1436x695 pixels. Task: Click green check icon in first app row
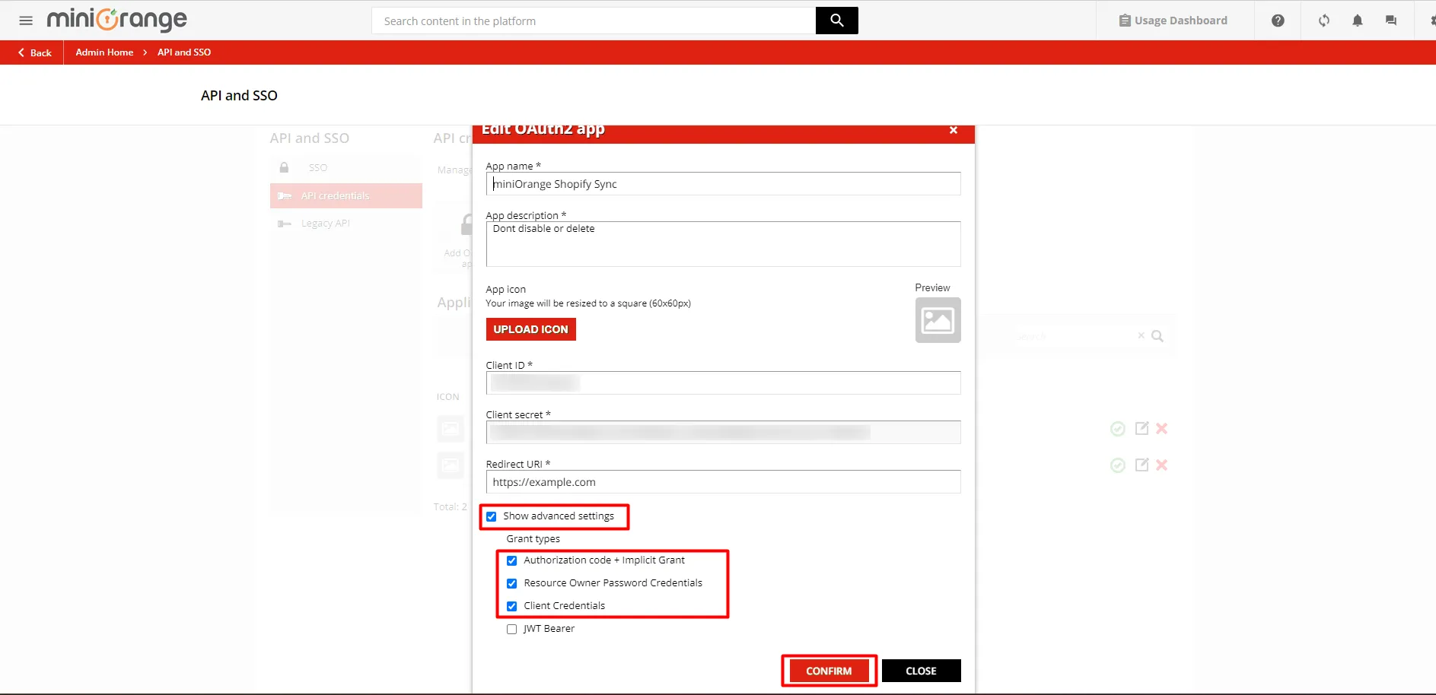click(1117, 429)
